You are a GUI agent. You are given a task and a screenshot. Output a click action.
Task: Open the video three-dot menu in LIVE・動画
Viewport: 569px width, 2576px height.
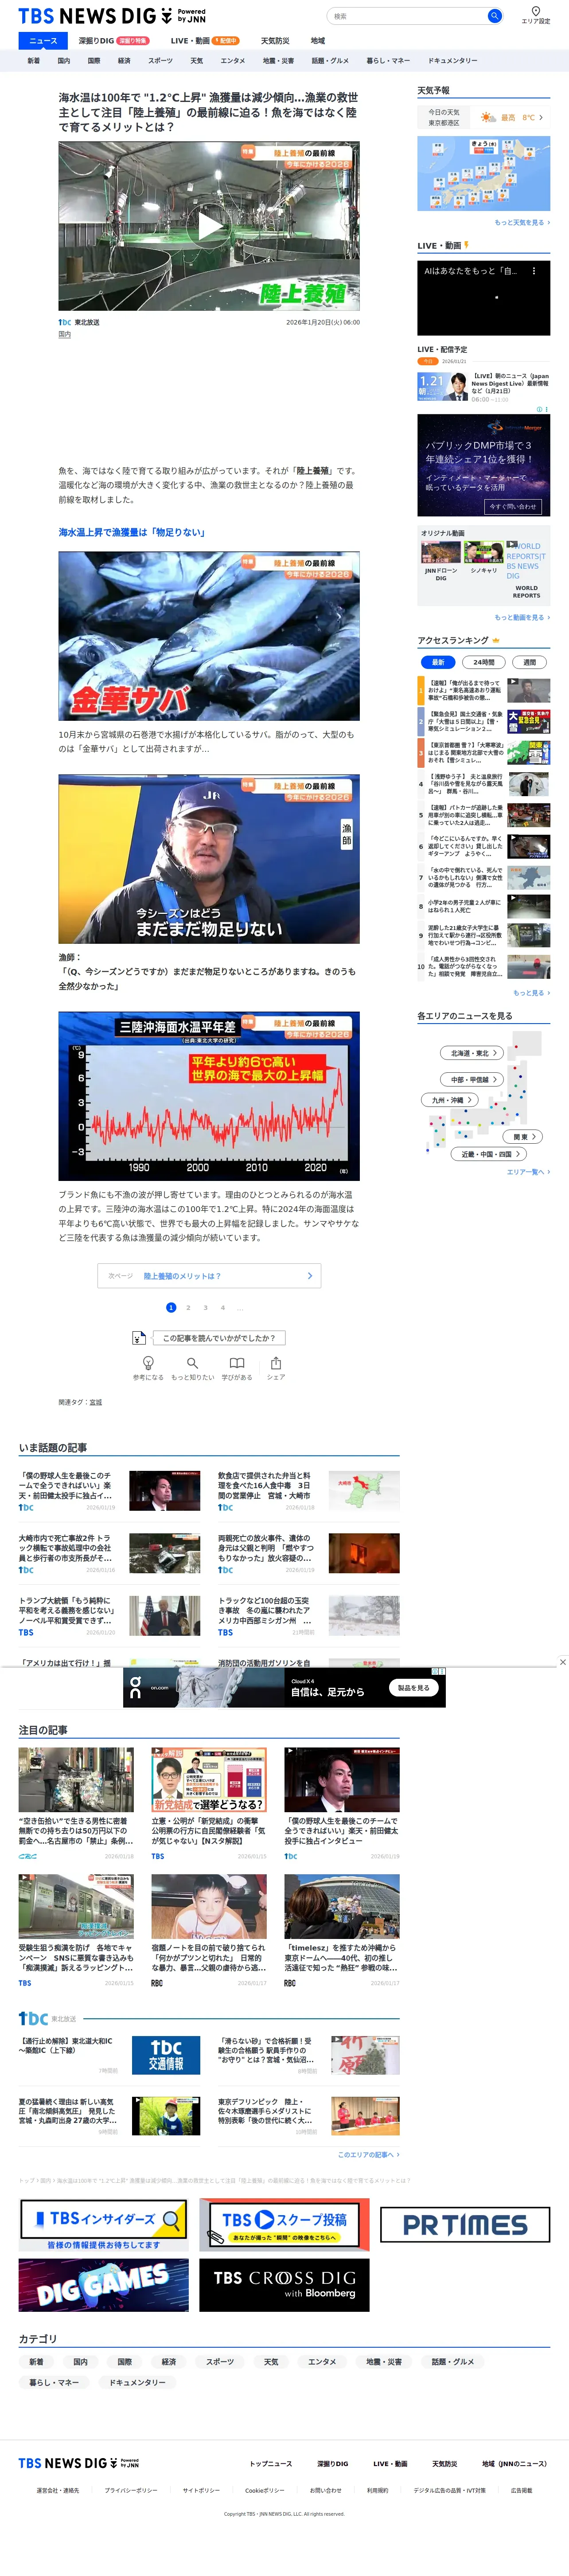pyautogui.click(x=534, y=271)
